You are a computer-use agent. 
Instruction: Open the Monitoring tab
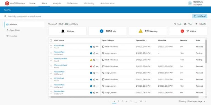coord(89,3)
